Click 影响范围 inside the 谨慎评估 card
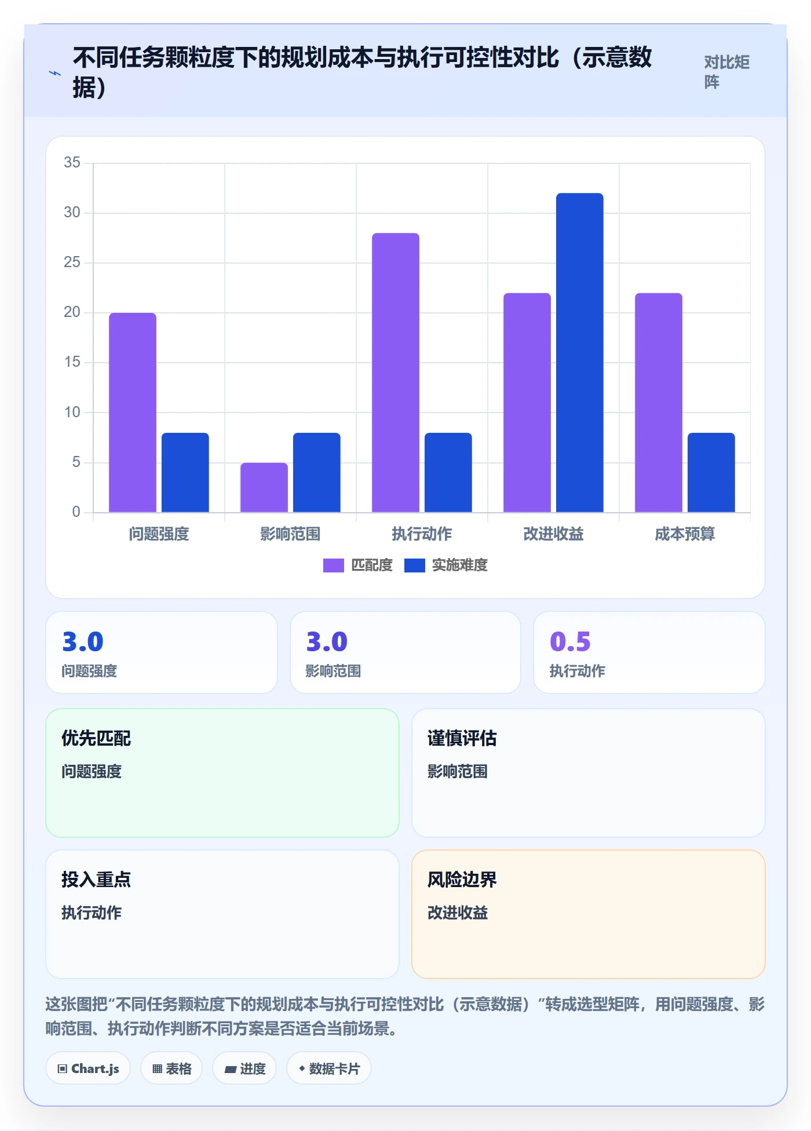The height and width of the screenshot is (1131, 811). pos(458,771)
